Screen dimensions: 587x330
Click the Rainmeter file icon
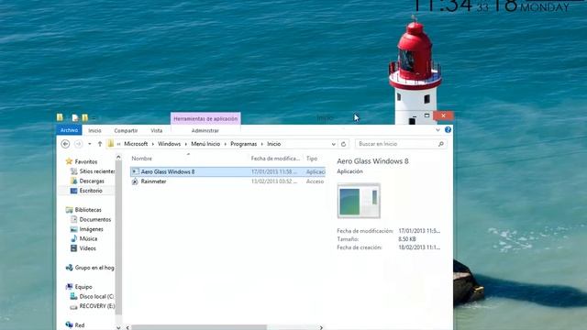(x=135, y=181)
